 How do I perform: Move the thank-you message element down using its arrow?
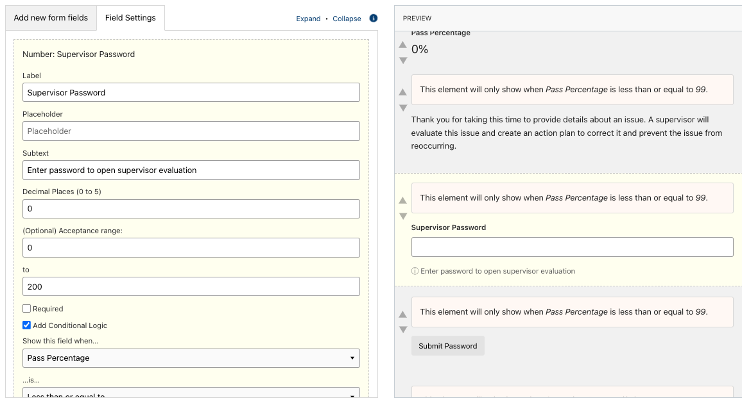[402, 108]
